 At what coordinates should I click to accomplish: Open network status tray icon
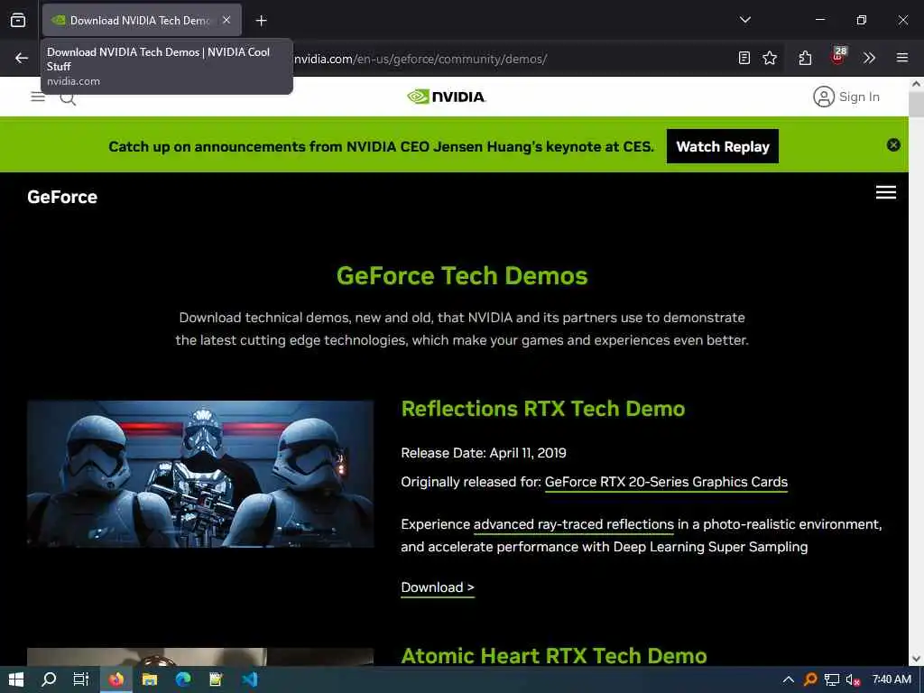click(831, 679)
